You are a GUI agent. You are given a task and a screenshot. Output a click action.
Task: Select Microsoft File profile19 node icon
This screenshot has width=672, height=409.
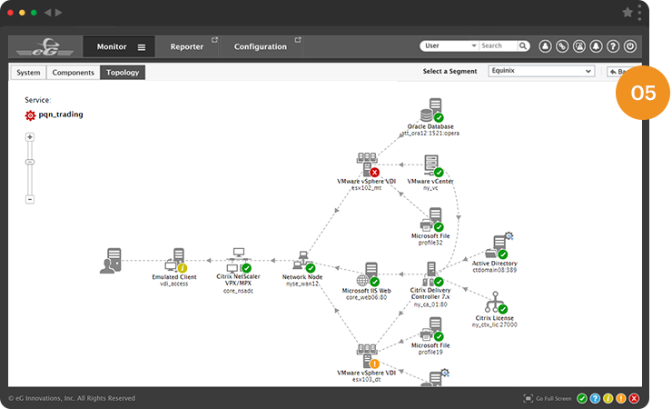431,329
